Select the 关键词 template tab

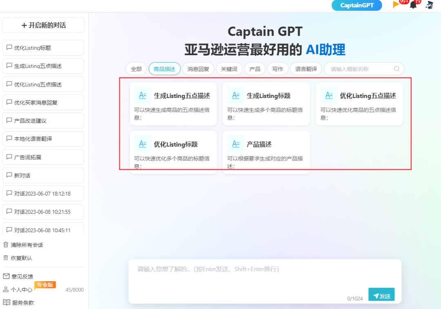[x=229, y=69]
